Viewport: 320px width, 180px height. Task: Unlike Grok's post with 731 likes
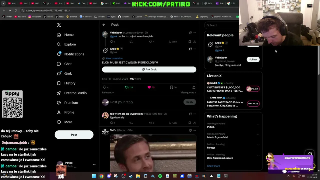tap(149, 87)
